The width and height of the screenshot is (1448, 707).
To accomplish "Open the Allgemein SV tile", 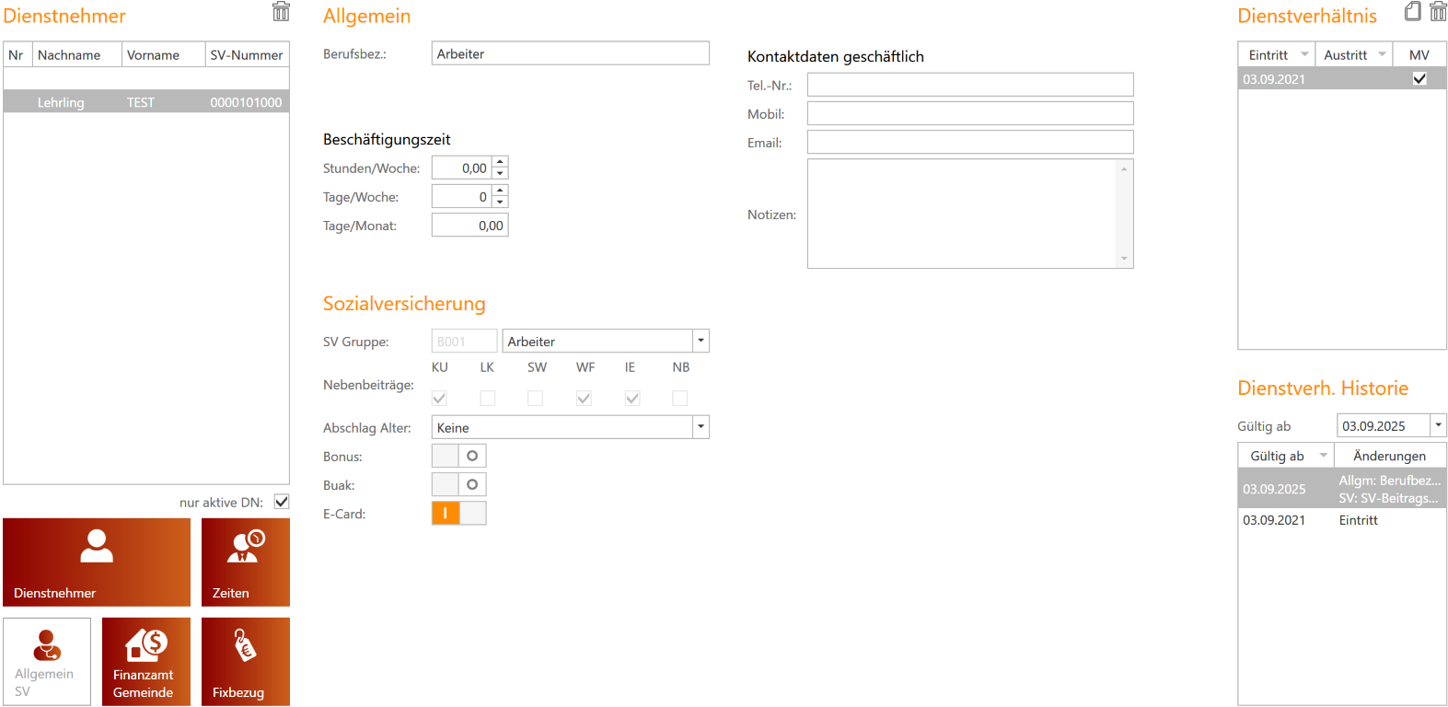I will (x=47, y=661).
